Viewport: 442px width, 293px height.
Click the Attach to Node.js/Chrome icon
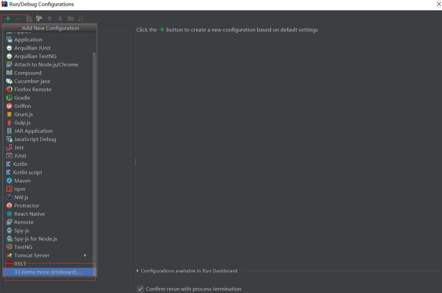click(9, 64)
